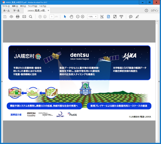Click the dentsu kyushu logo
Viewport: 161px width, 144px height.
click(x=31, y=114)
